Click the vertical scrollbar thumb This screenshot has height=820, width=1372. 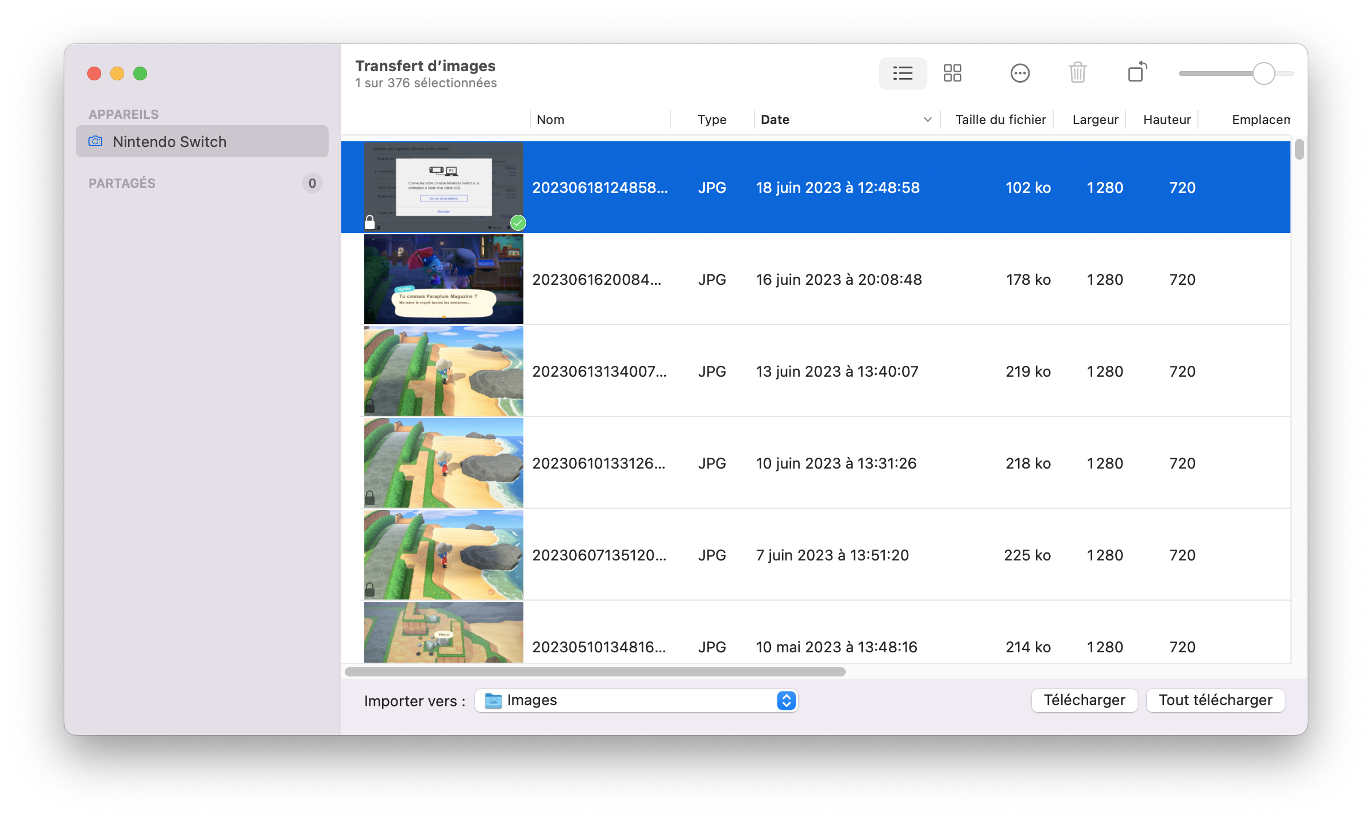point(1300,149)
